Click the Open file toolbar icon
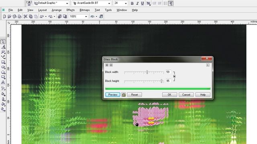257x144 pixels. pyautogui.click(x=9, y=16)
